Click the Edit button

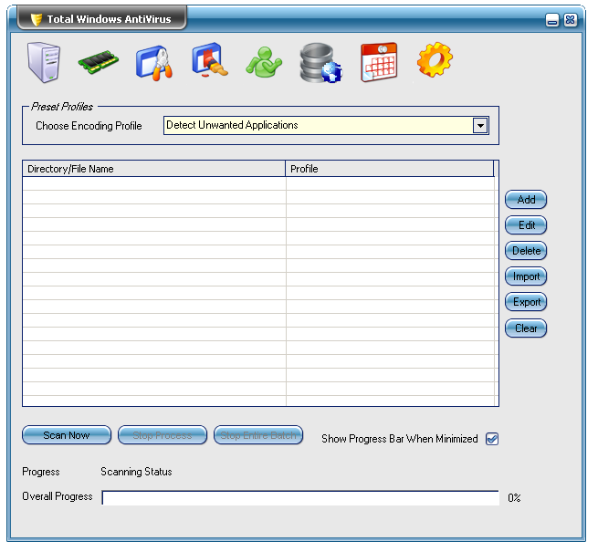coord(526,225)
